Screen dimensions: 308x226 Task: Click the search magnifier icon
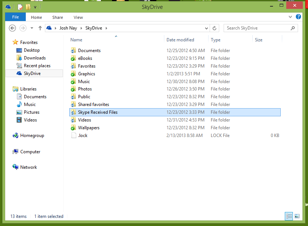pos(293,28)
